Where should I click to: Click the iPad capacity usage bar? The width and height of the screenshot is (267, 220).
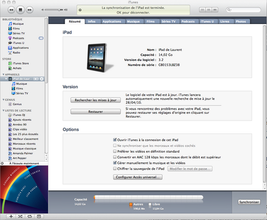coord(148,198)
